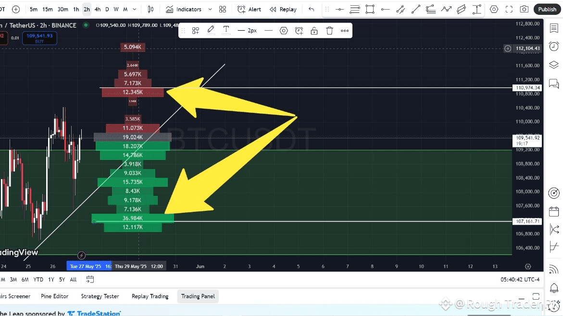
Task: Toggle fullscreen chart mode
Action: 509,9
